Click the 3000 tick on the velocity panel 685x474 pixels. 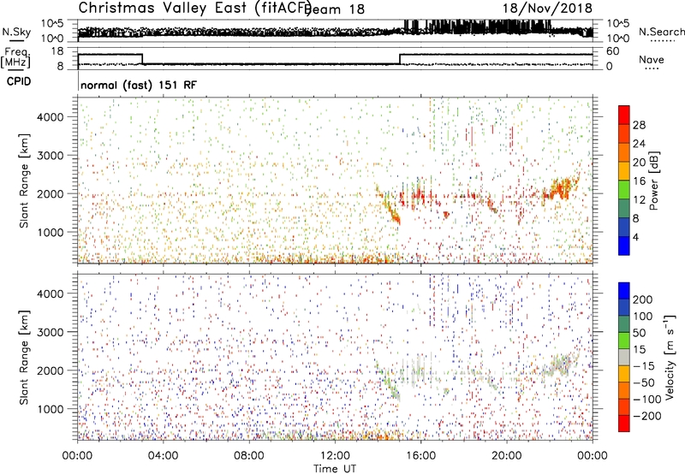[51, 332]
